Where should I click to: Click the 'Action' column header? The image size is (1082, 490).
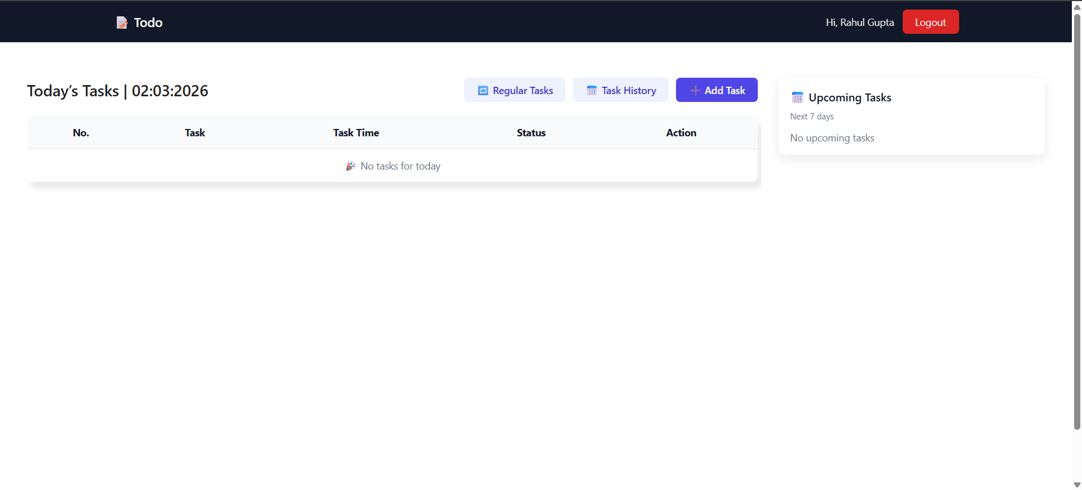tap(681, 133)
